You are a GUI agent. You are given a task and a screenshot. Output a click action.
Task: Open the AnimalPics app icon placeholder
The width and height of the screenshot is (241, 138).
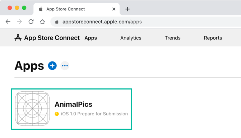click(x=32, y=109)
